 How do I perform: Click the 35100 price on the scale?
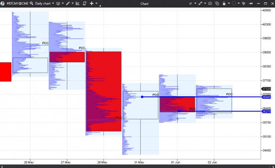click(267, 136)
